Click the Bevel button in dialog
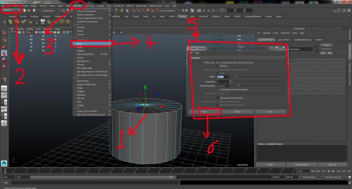Screen dimensions: 352x189 [x=205, y=112]
